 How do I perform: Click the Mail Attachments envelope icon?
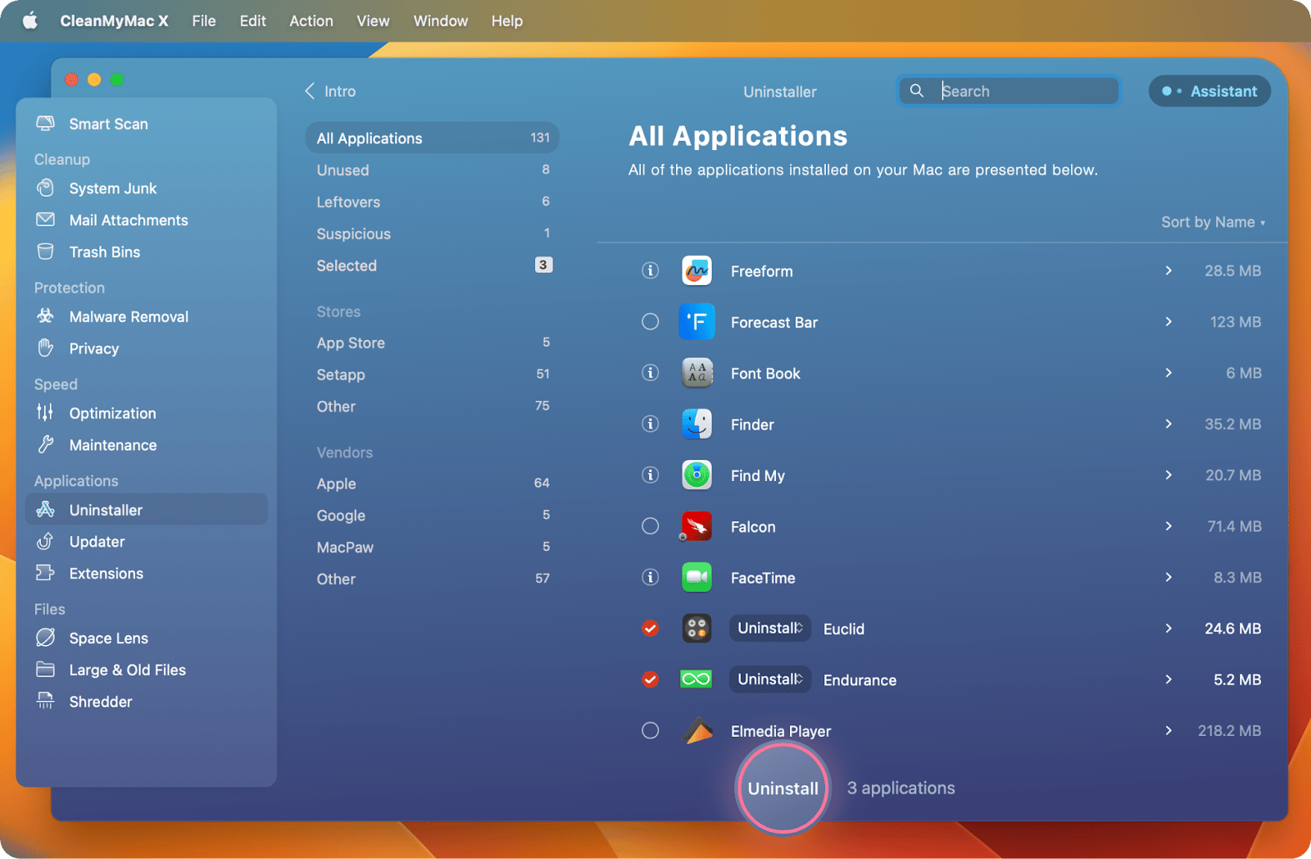tap(46, 220)
